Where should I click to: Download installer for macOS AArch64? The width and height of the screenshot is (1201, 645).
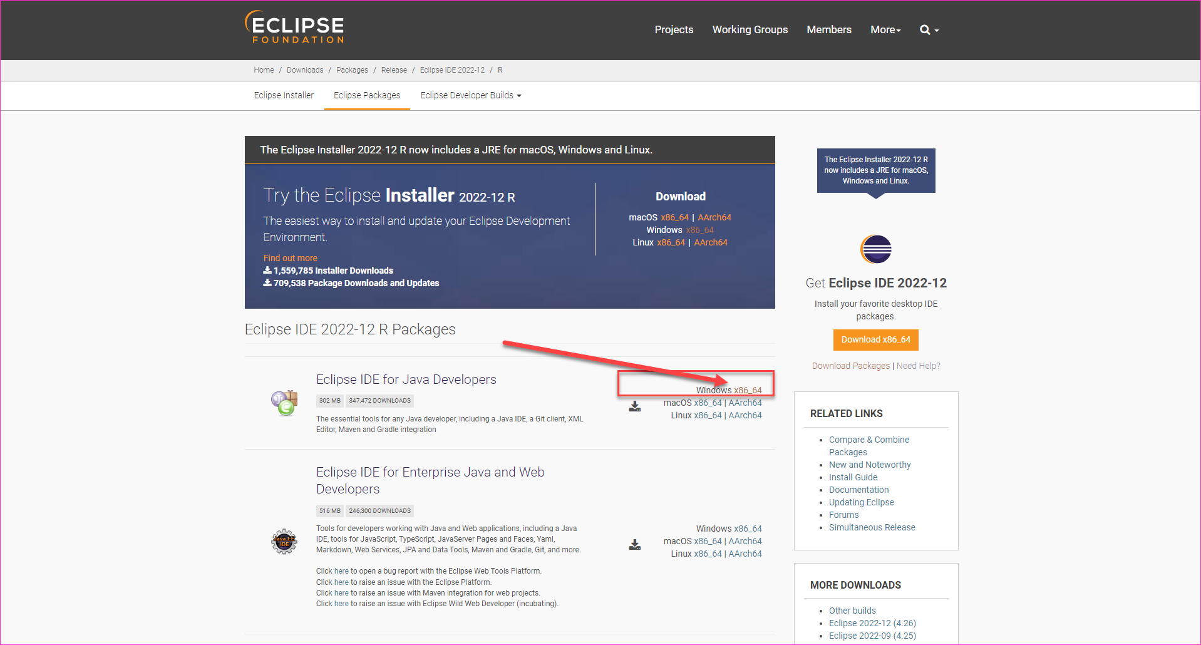(714, 217)
